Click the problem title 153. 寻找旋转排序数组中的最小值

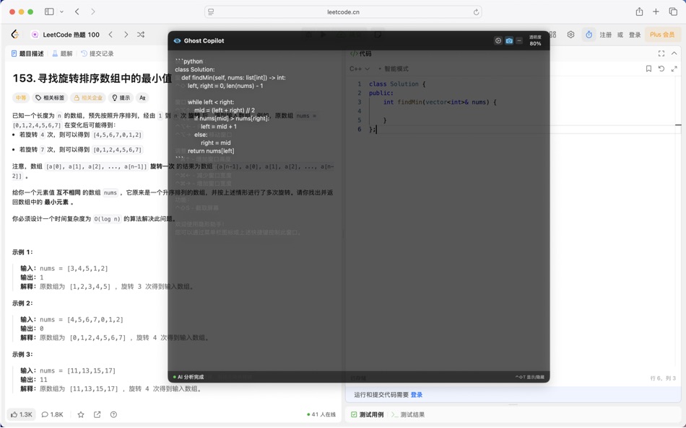click(x=92, y=78)
